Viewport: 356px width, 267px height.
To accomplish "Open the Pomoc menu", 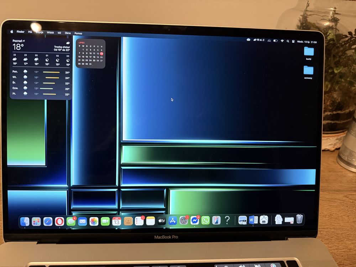I will pyautogui.click(x=78, y=33).
